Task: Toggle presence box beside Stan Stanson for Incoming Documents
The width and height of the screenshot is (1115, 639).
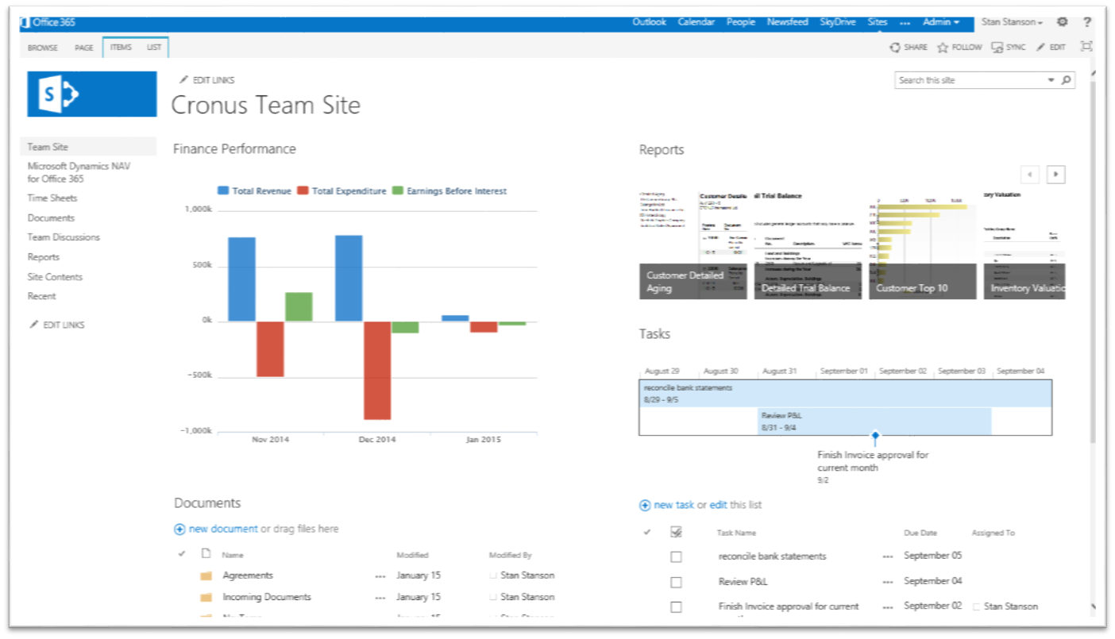Action: (493, 597)
